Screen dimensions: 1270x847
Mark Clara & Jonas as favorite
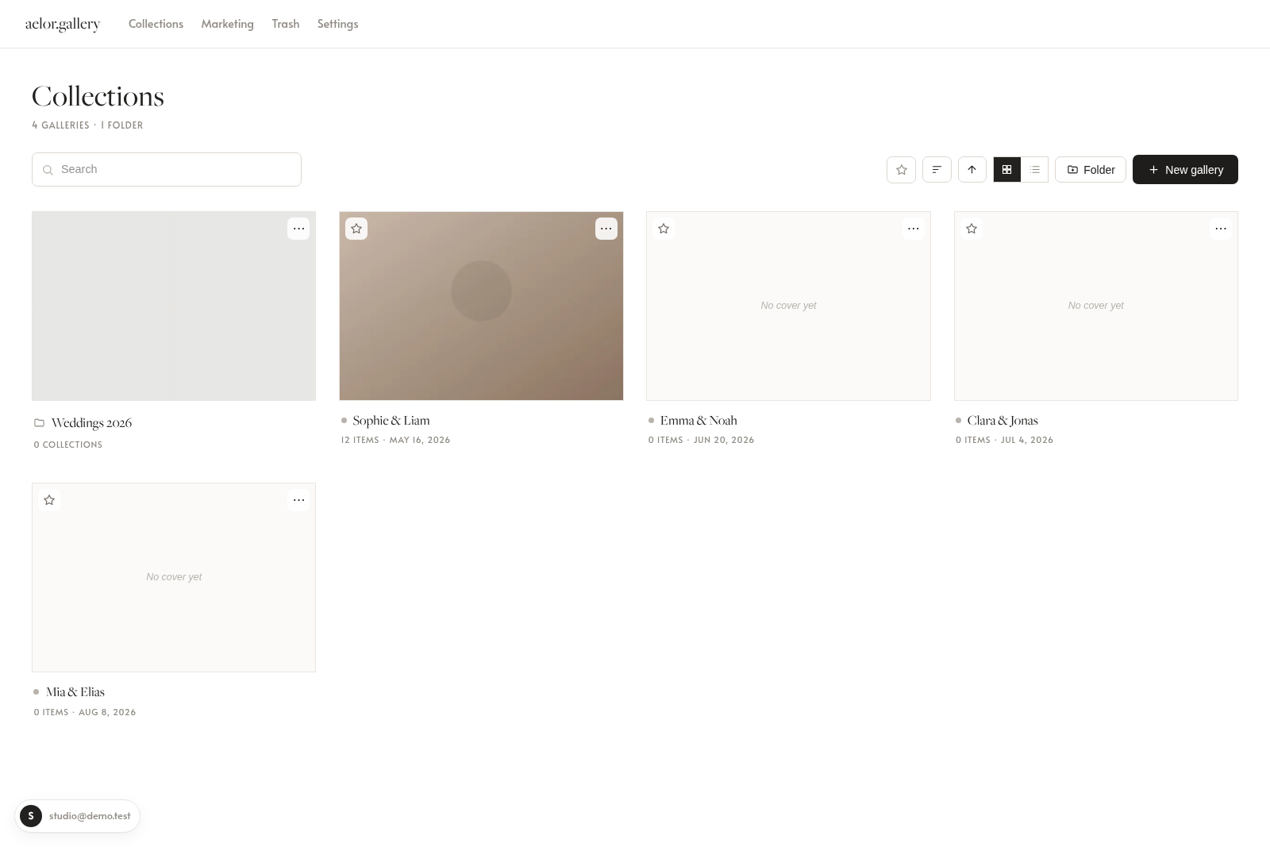[x=972, y=229]
